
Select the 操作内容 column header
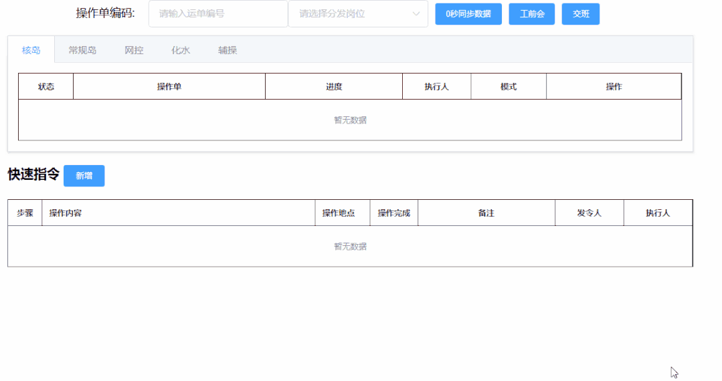pos(66,213)
